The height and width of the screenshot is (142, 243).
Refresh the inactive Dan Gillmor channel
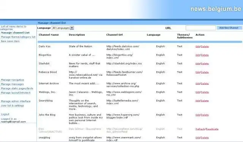(x=200, y=129)
